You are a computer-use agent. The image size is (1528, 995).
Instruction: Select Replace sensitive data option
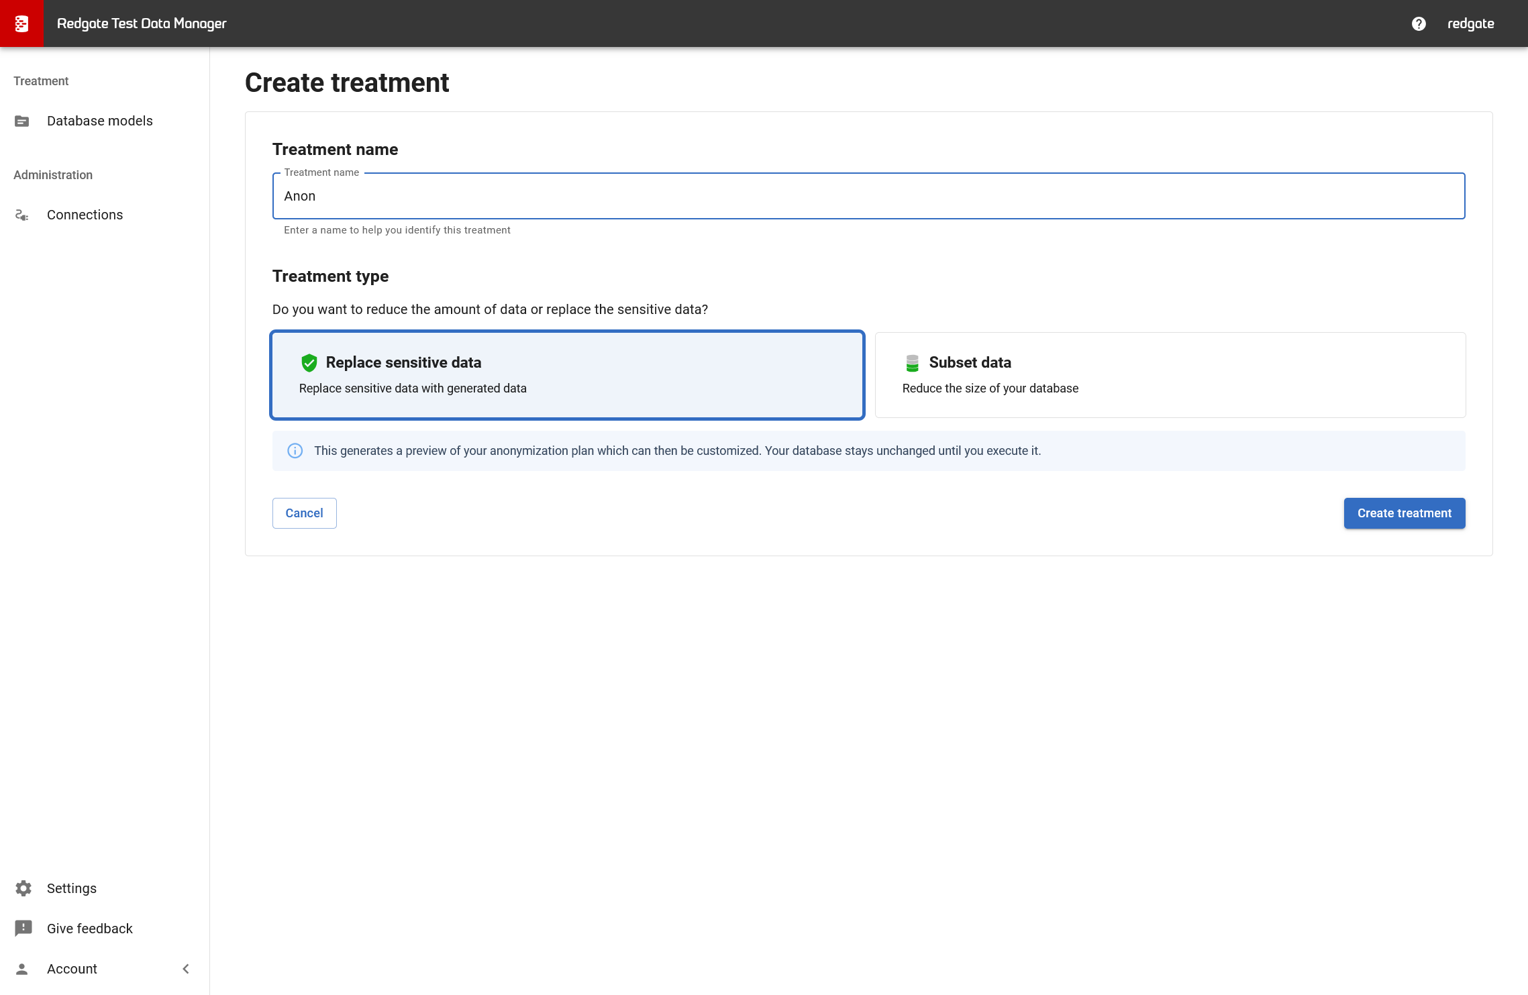pos(567,375)
